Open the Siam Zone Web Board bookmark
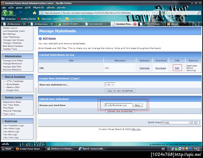203x158 pixels. click(x=50, y=19)
